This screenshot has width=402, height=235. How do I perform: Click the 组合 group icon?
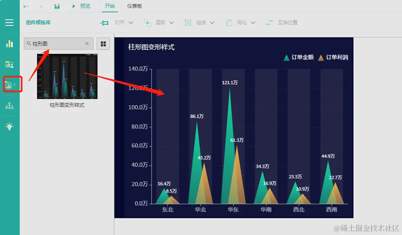pos(188,23)
